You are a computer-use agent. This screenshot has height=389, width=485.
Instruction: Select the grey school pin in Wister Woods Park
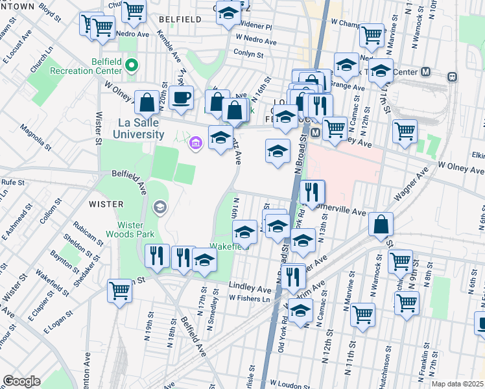pyautogui.click(x=160, y=207)
